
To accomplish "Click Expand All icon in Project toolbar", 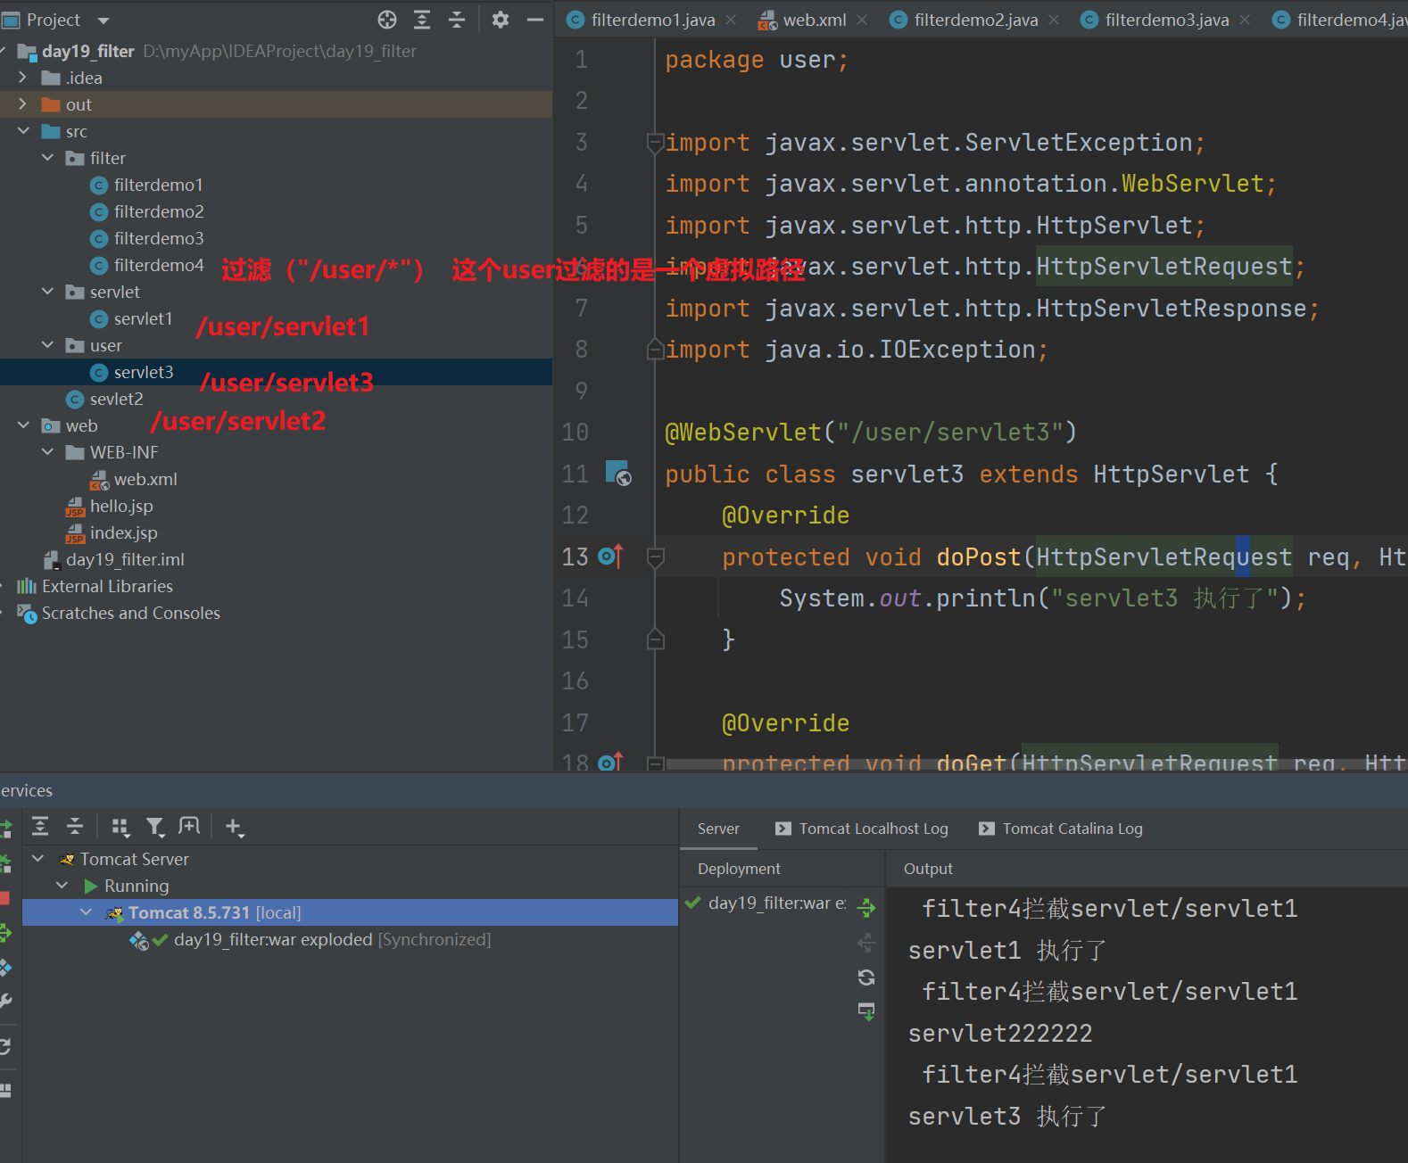I will tap(422, 20).
